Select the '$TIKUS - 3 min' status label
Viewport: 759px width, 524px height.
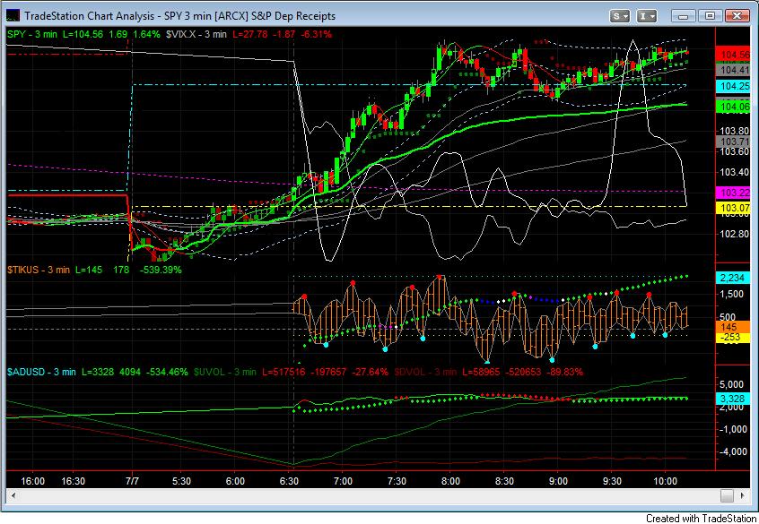click(x=39, y=270)
